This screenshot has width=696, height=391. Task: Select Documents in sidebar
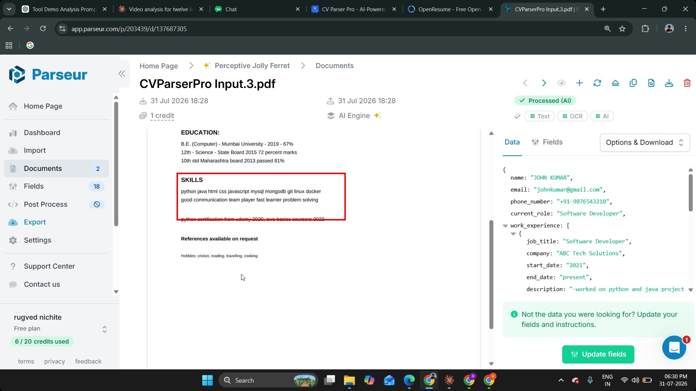click(x=56, y=169)
